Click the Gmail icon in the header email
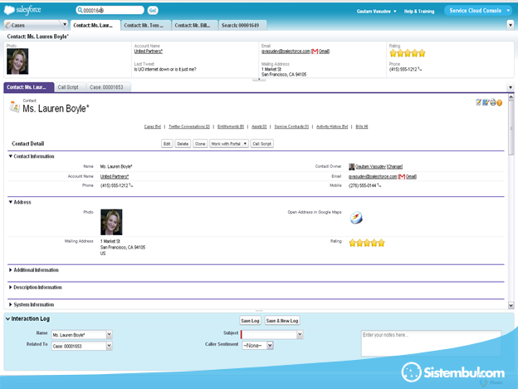This screenshot has height=389, width=518. coord(315,52)
